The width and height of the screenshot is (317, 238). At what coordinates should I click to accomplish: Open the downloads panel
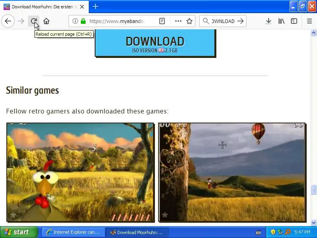pyautogui.click(x=268, y=21)
